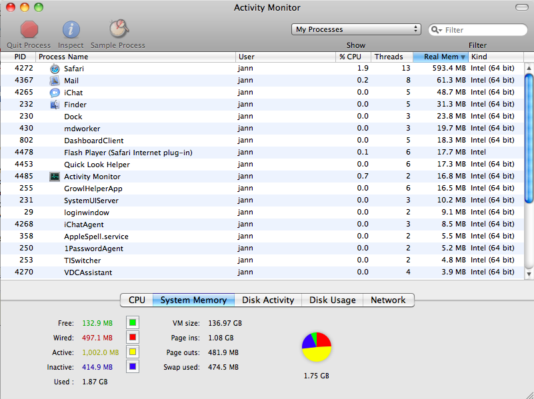Select the DashboardClient process row
The image size is (534, 399).
262,140
